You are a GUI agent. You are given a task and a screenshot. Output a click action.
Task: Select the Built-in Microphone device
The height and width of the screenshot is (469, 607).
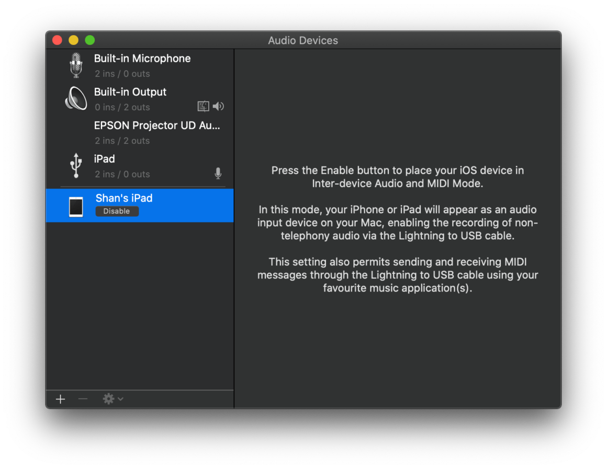tap(142, 58)
